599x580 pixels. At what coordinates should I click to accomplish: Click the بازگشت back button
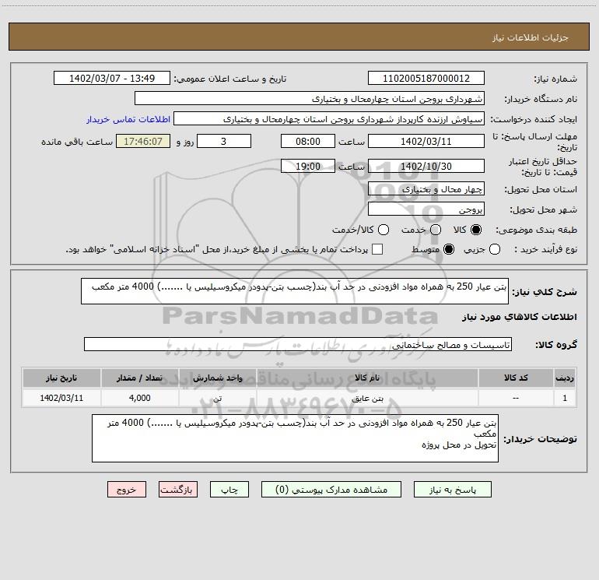(178, 490)
